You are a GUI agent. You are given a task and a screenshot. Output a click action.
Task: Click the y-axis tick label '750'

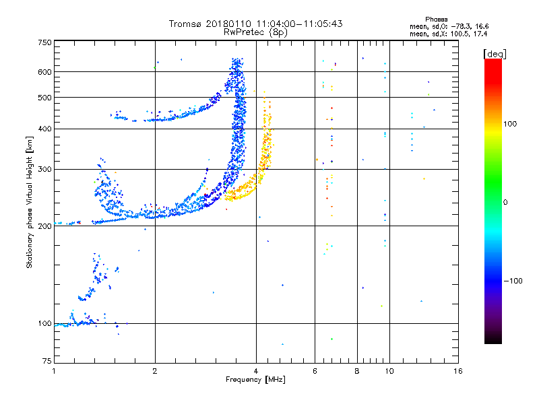44,42
